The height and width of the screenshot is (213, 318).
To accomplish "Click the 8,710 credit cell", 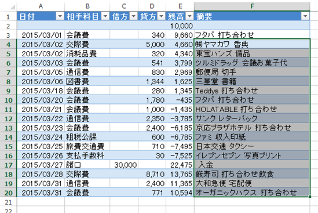I will 152,174.
